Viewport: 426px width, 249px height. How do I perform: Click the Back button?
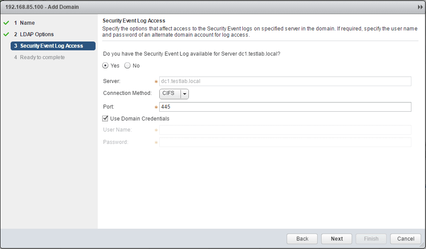coord(302,239)
